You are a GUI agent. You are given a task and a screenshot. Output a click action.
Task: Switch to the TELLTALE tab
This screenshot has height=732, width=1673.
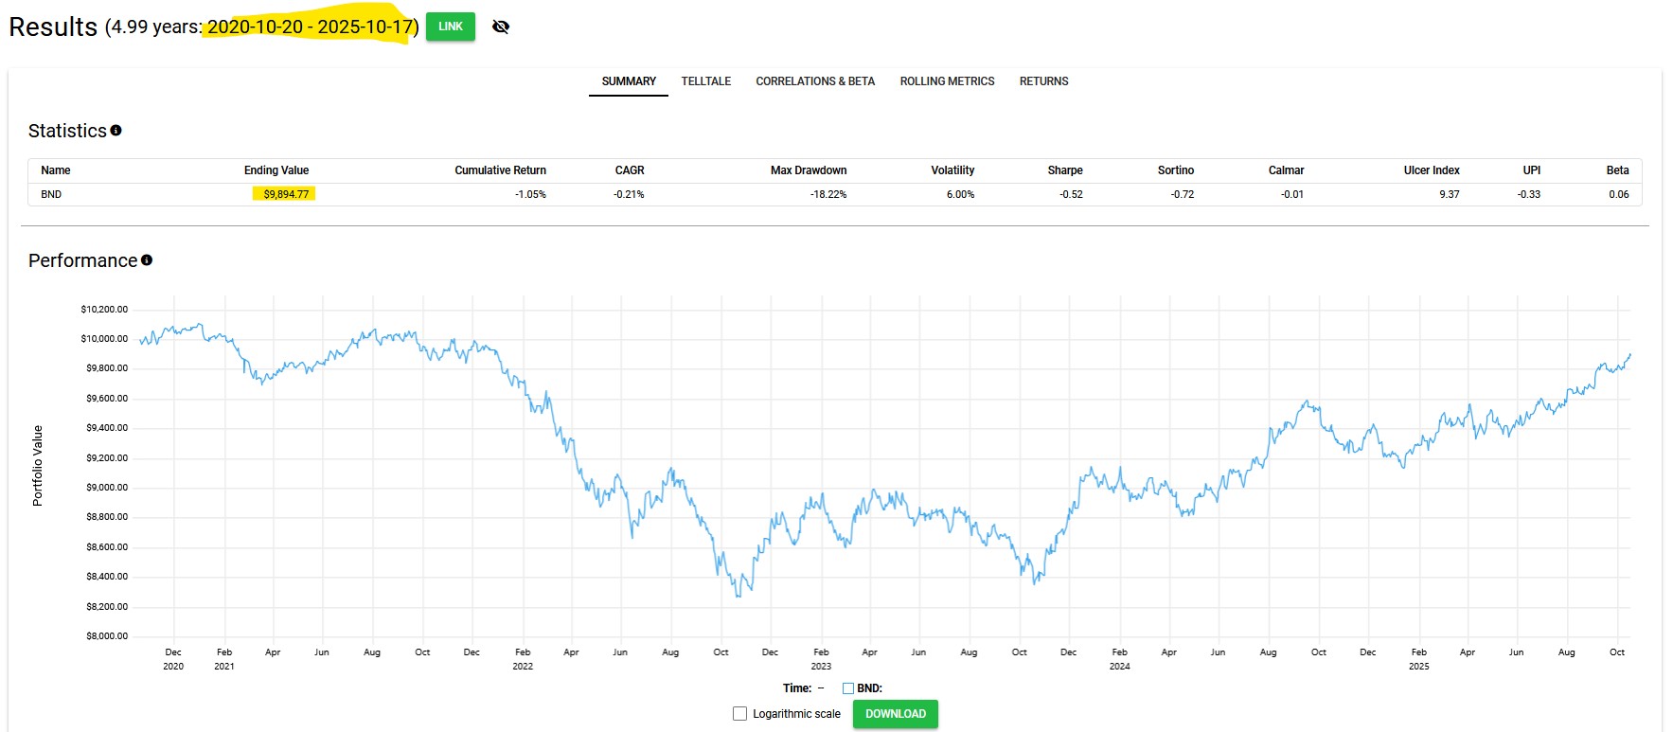[706, 81]
